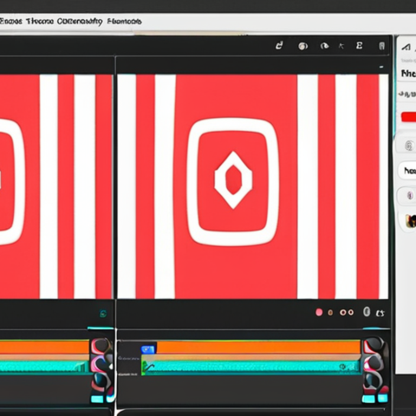Click the bracket icon right of the capsule icon
Viewport: 416px width, 416px height.
pyautogui.click(x=380, y=313)
